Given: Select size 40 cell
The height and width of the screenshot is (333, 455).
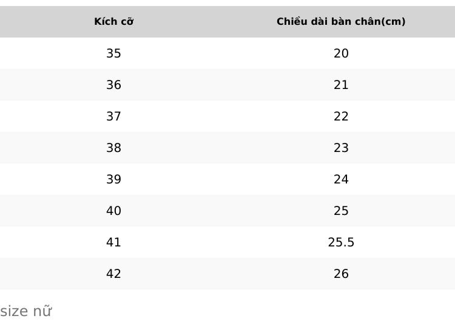Looking at the screenshot, I should 113,211.
